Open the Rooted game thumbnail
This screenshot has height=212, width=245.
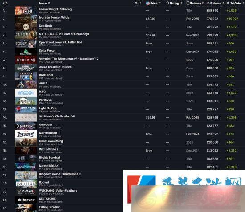coord(26,184)
